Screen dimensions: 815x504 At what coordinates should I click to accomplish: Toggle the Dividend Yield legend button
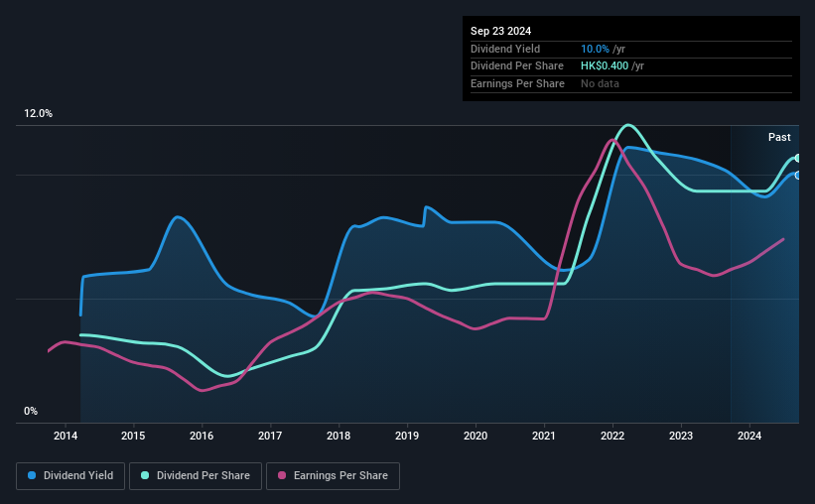click(x=70, y=476)
